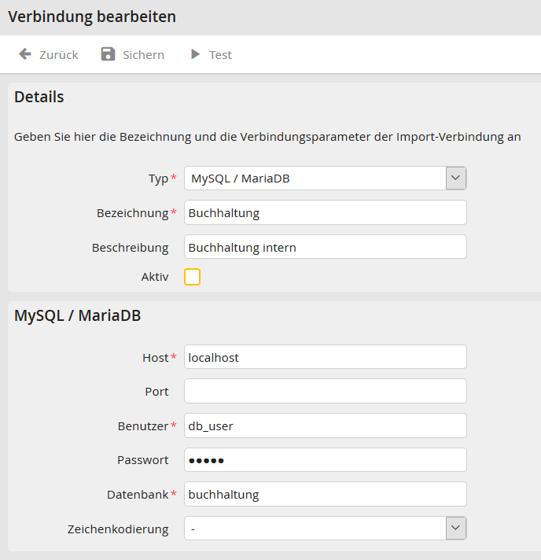Click the MySQL / MariaDB section heading
This screenshot has height=560, width=541.
(77, 316)
